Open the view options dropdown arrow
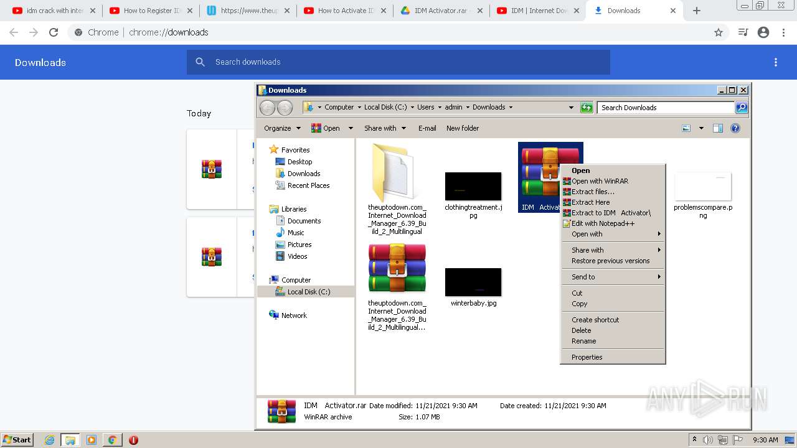797x448 pixels. coord(701,128)
